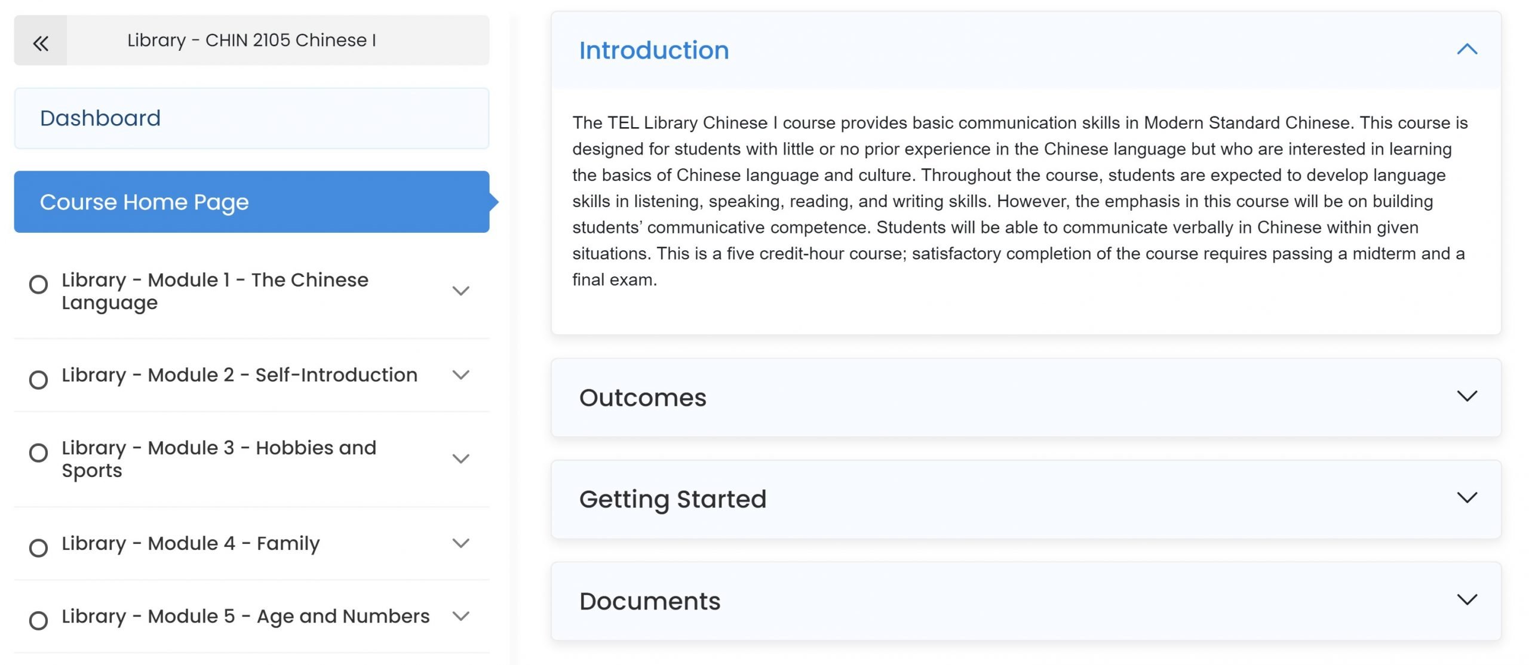
Task: Click Module 1 completion circle
Action: coord(38,285)
